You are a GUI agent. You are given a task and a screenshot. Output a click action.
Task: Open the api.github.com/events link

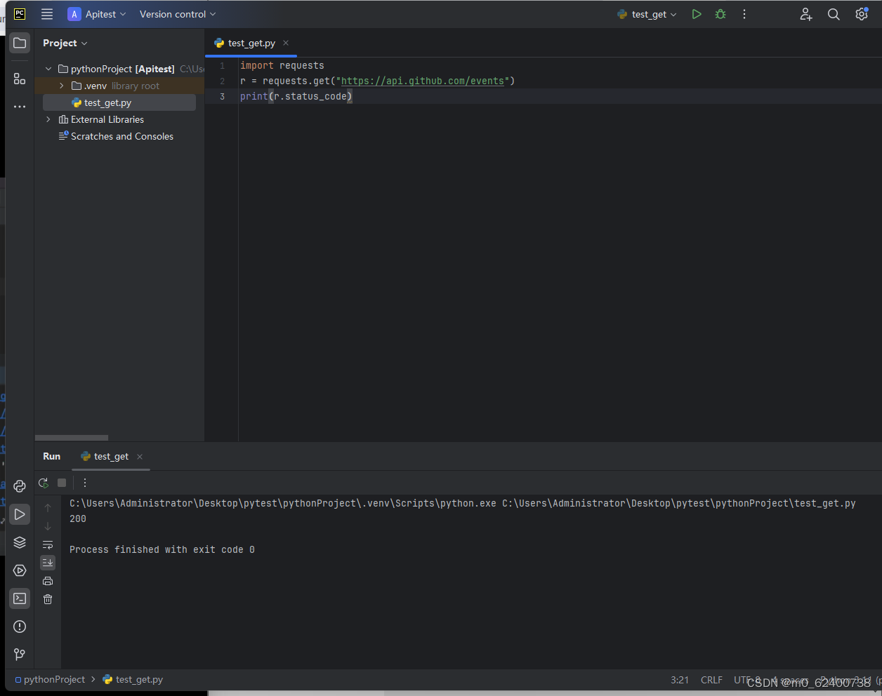[x=423, y=81]
